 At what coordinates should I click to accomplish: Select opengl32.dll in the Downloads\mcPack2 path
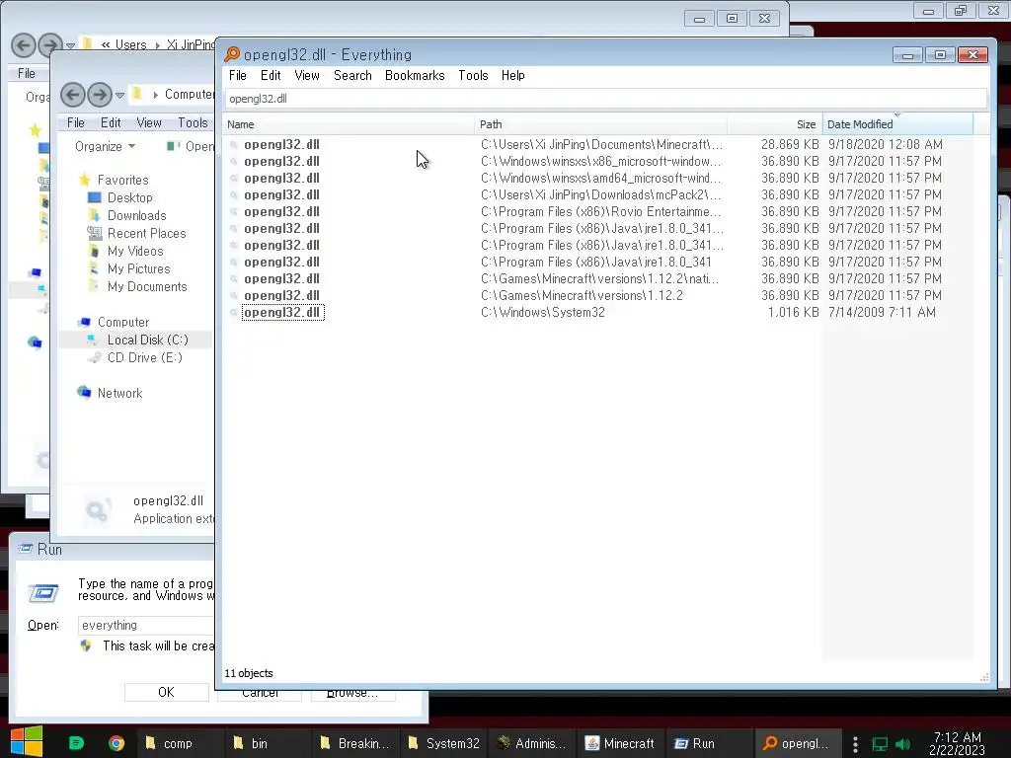281,194
